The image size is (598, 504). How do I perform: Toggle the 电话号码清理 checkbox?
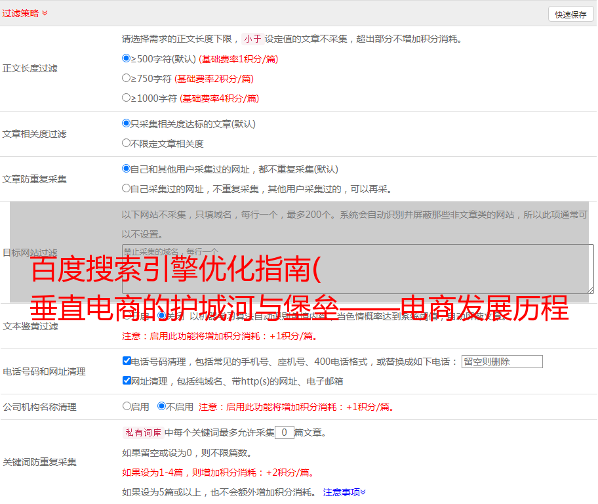127,361
